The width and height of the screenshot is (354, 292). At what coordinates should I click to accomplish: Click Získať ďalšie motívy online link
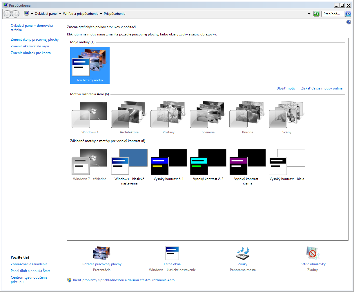(x=322, y=88)
